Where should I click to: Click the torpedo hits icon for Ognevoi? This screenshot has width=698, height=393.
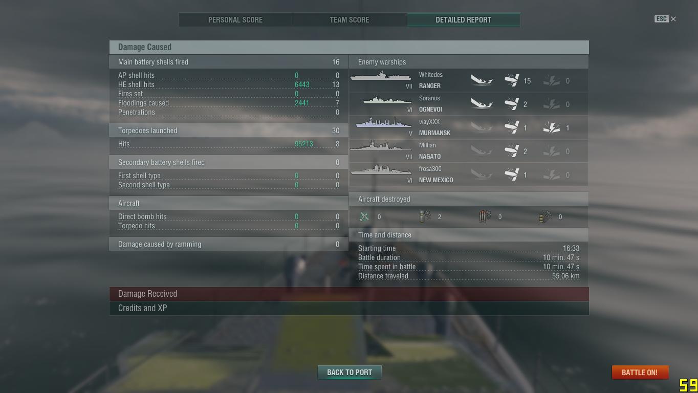512,104
